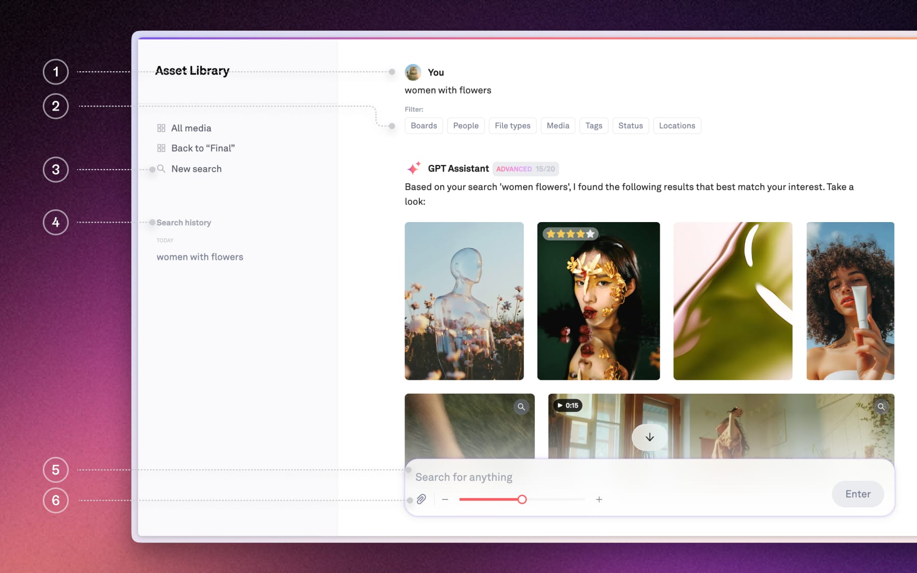Open the Boards filter

[424, 126]
